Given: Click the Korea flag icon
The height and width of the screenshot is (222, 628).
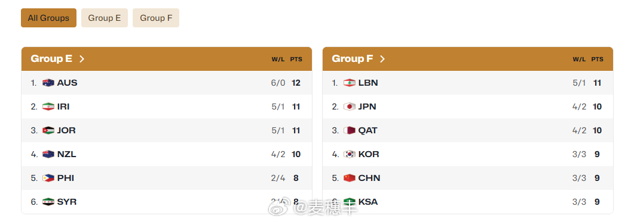Looking at the screenshot, I should click(x=349, y=154).
